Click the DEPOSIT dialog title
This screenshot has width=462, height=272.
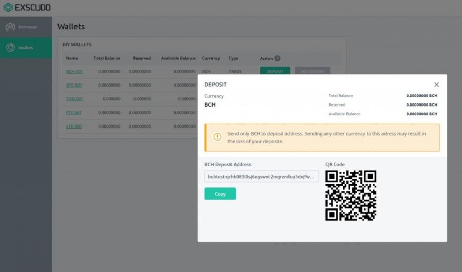216,85
